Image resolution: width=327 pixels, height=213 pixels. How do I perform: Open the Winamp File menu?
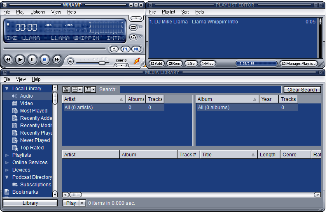[x=7, y=12]
